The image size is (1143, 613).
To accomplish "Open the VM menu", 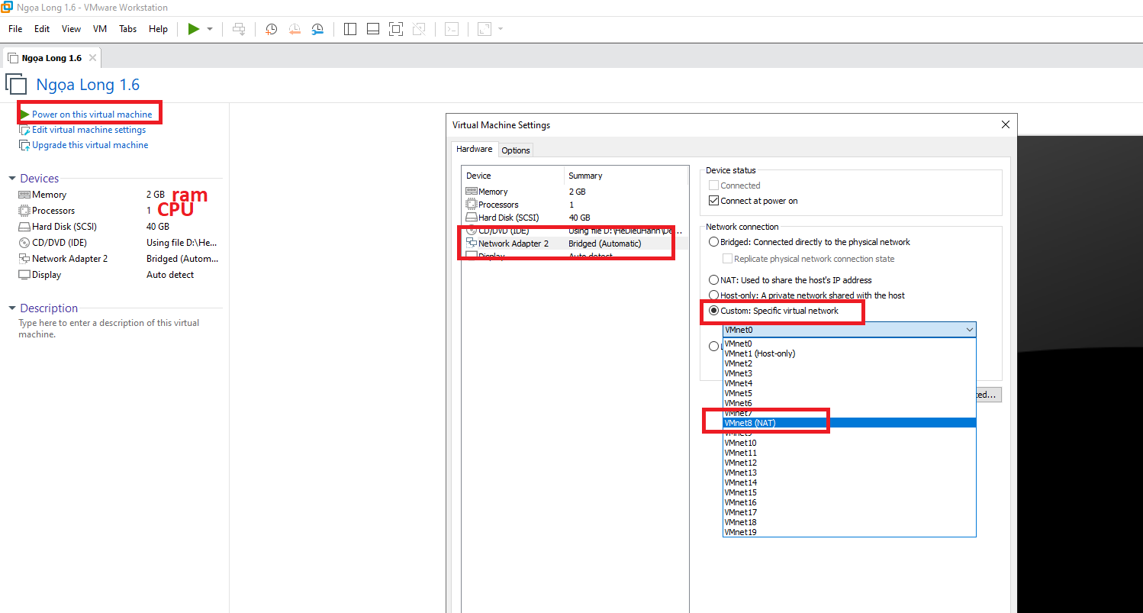I will click(x=100, y=29).
